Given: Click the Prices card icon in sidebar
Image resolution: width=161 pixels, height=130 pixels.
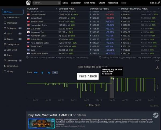Looking at the screenshot, I should [x=5, y=12].
